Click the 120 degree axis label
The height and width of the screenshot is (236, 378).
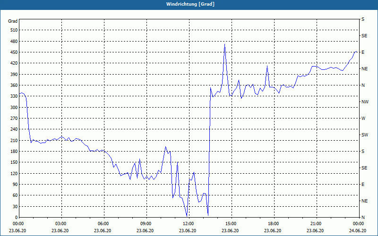pyautogui.click(x=14, y=173)
